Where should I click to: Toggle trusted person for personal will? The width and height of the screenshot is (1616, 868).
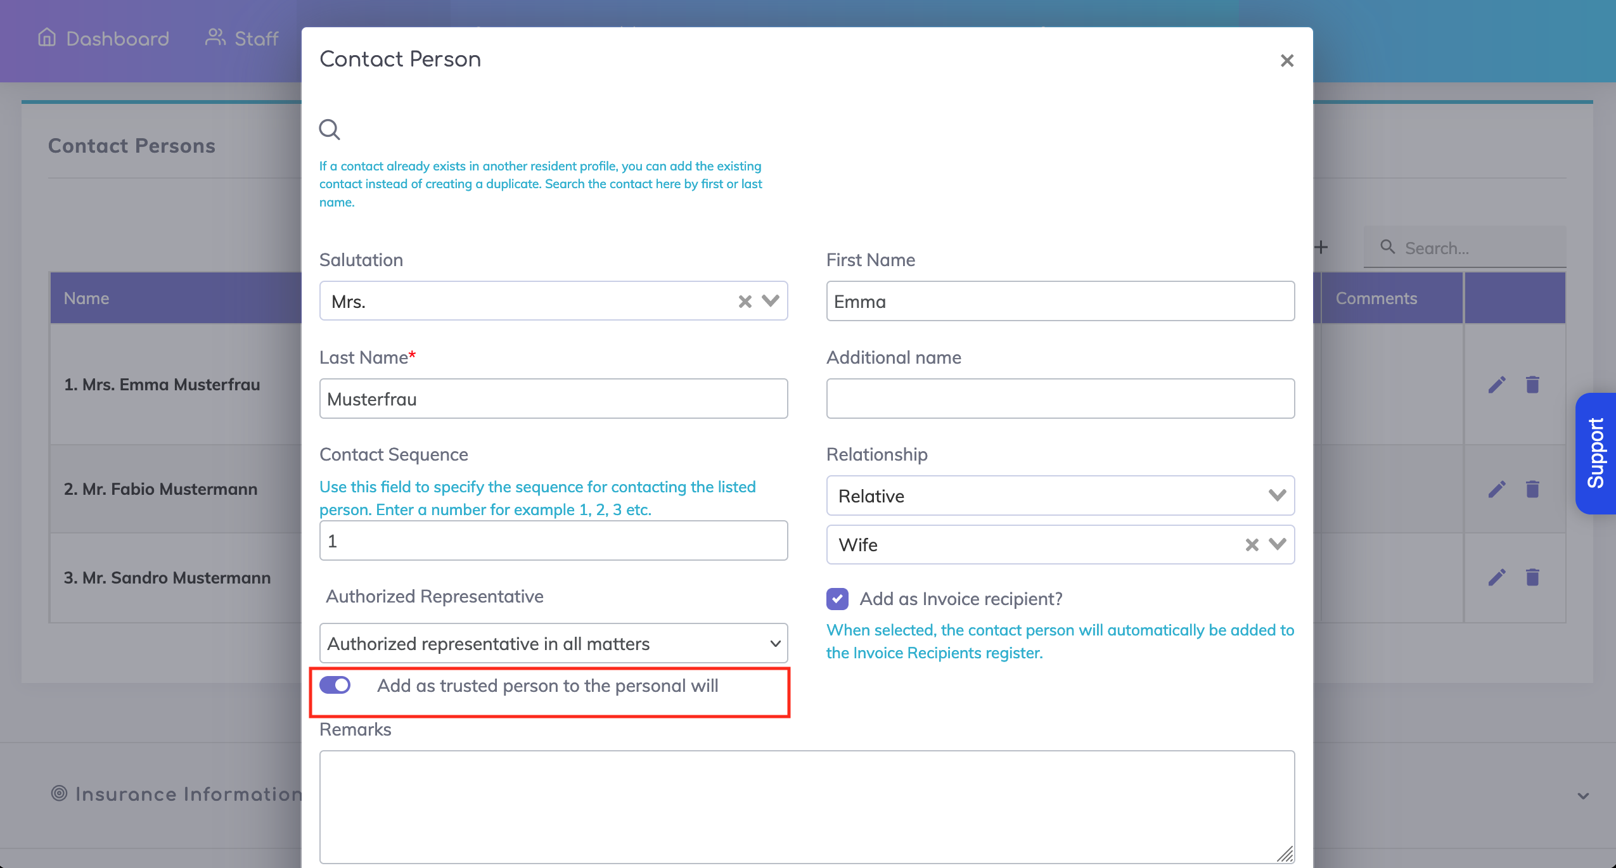point(335,686)
